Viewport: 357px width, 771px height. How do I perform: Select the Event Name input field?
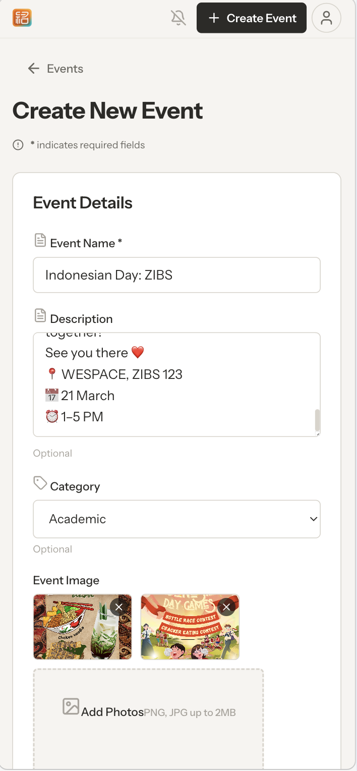(176, 275)
